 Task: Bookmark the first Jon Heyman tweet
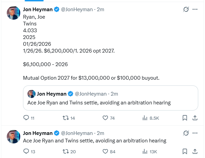(x=185, y=118)
